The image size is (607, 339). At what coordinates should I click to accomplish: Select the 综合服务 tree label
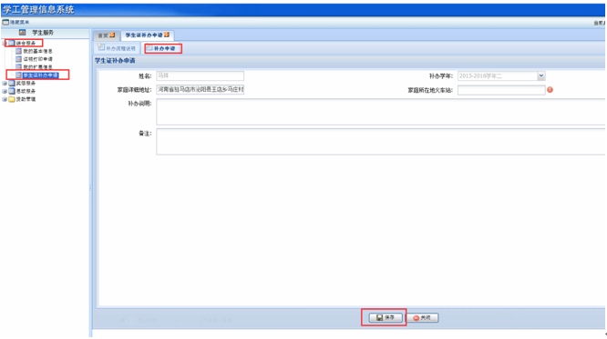[x=26, y=44]
